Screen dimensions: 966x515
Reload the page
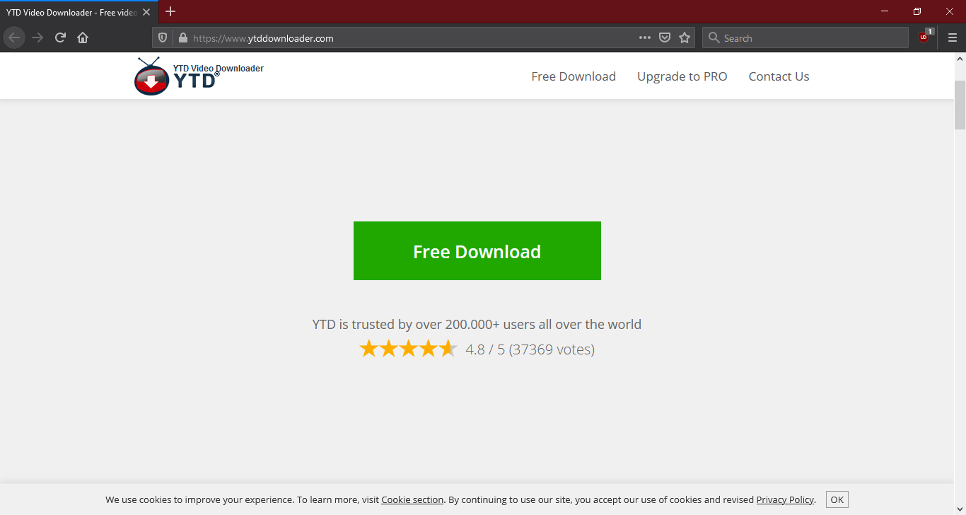(x=60, y=37)
